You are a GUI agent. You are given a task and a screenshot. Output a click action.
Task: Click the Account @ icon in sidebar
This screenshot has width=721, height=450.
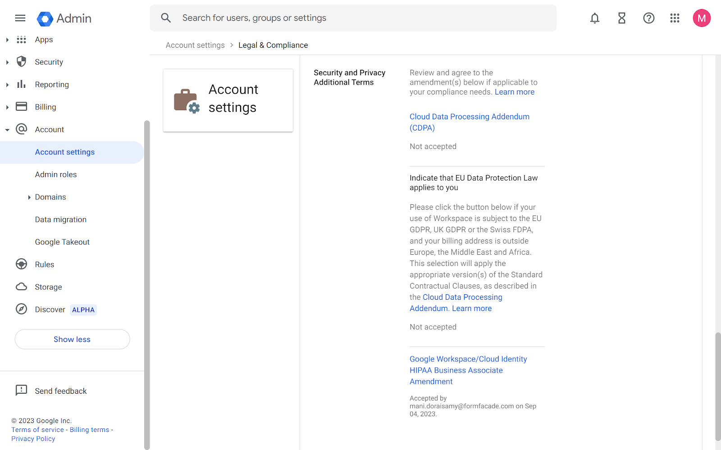21,129
